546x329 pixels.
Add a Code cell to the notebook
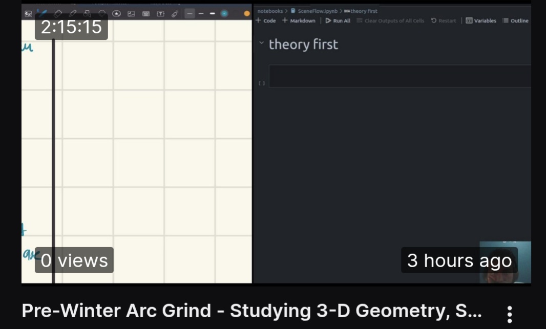pos(266,20)
